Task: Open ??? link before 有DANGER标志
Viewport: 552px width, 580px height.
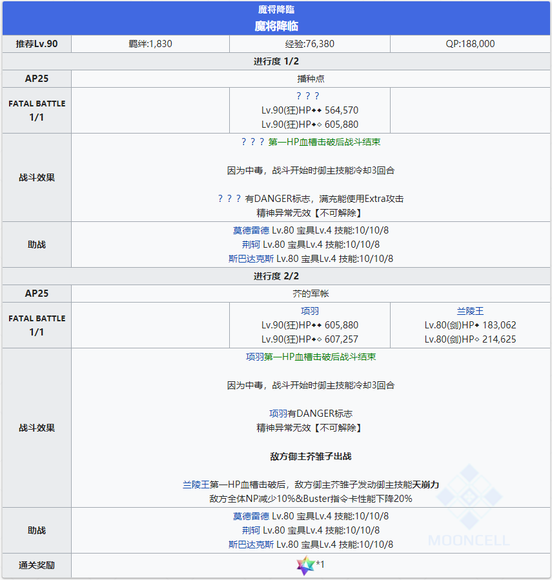Action: tap(230, 199)
